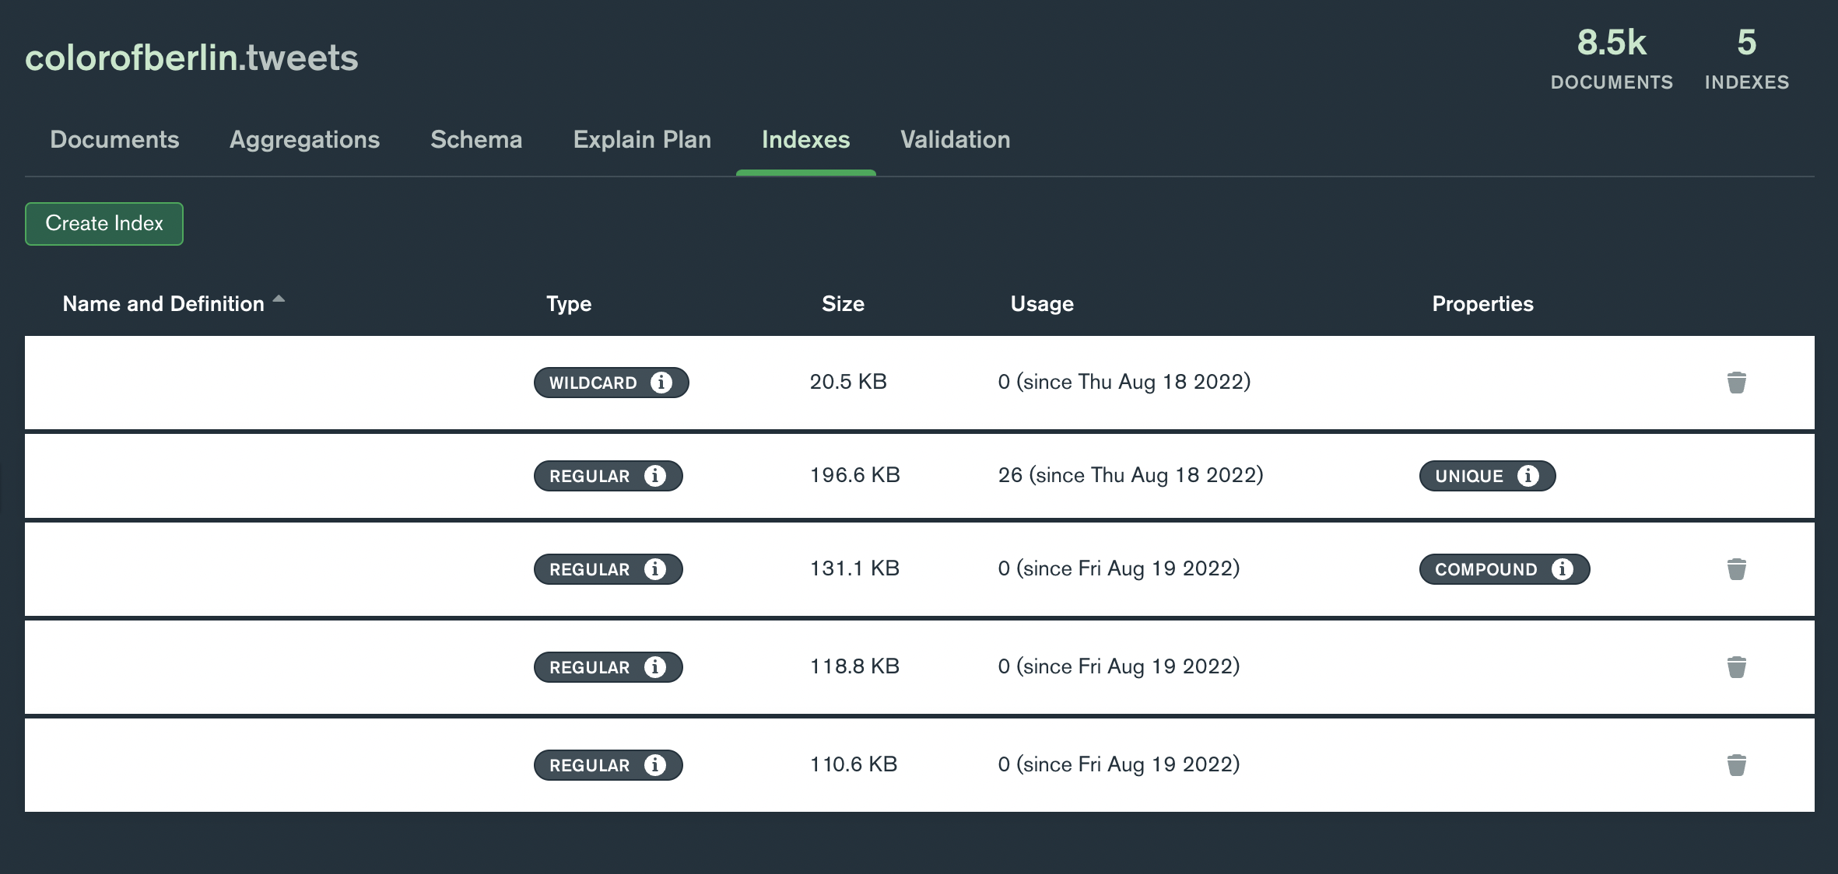Show info for 110.6 KB REGULAR badge
Screen dimensions: 1838x874
[654, 765]
